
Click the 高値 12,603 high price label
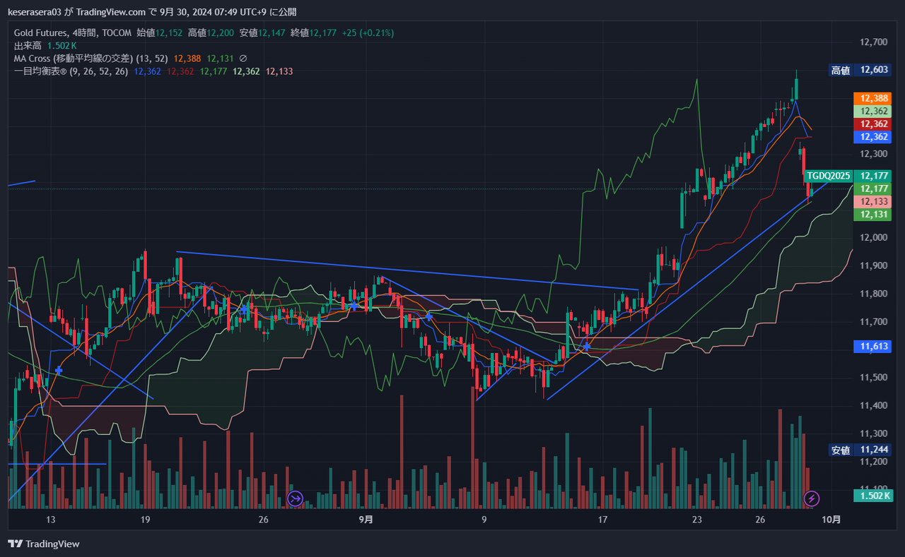click(860, 70)
